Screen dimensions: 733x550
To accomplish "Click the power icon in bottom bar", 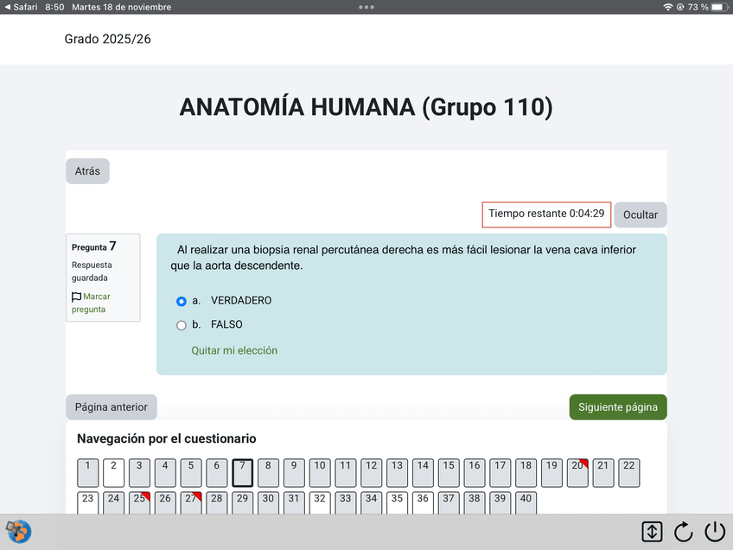I will 715,532.
